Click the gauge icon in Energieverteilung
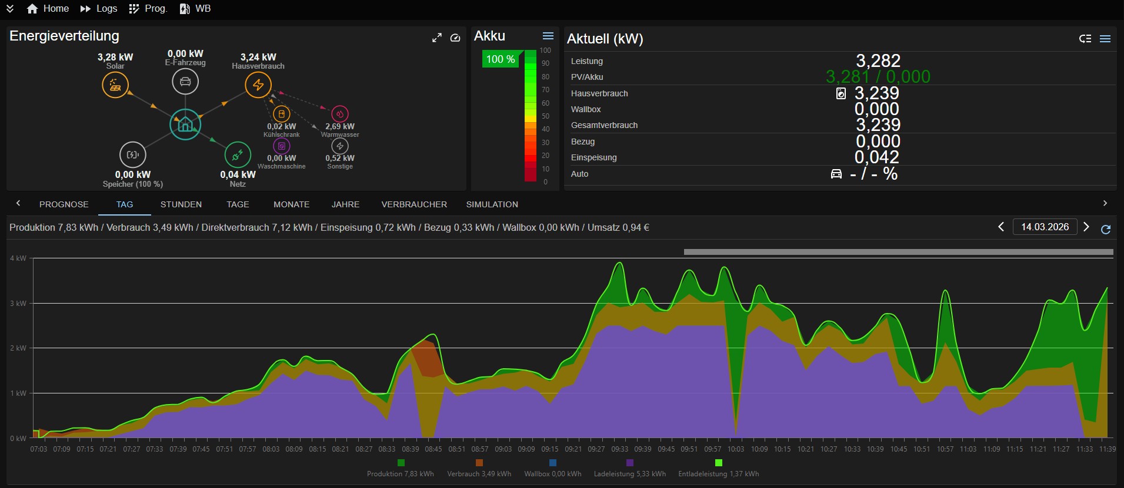1124x488 pixels. (x=455, y=38)
